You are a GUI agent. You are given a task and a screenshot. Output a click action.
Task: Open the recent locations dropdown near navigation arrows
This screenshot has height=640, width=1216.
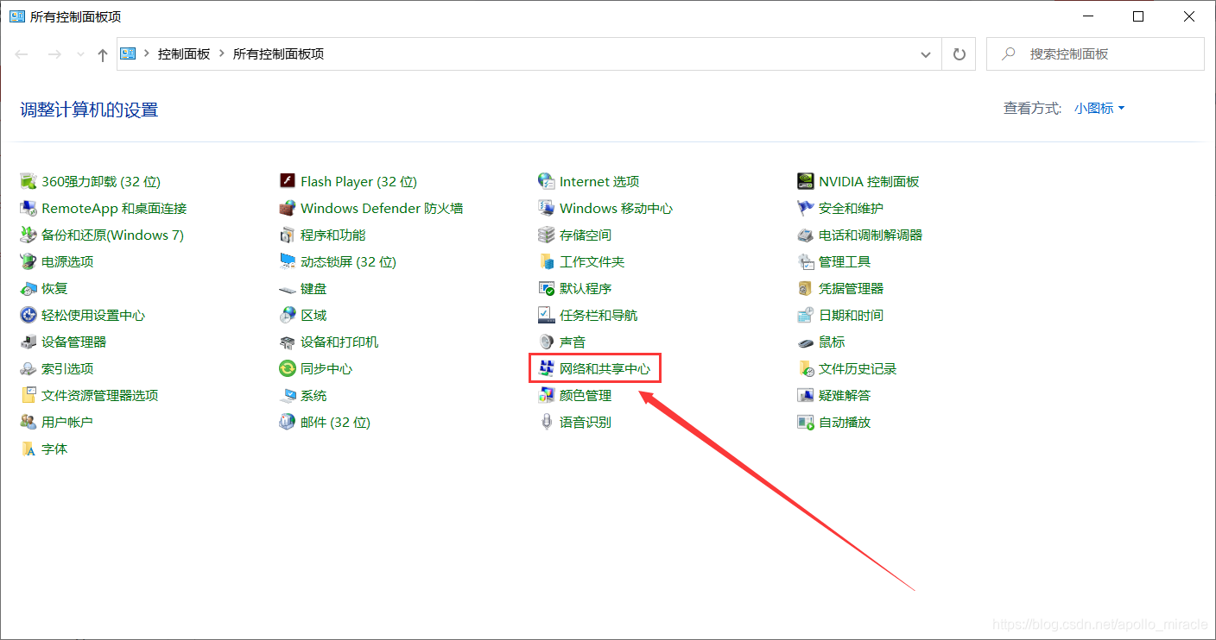[81, 54]
